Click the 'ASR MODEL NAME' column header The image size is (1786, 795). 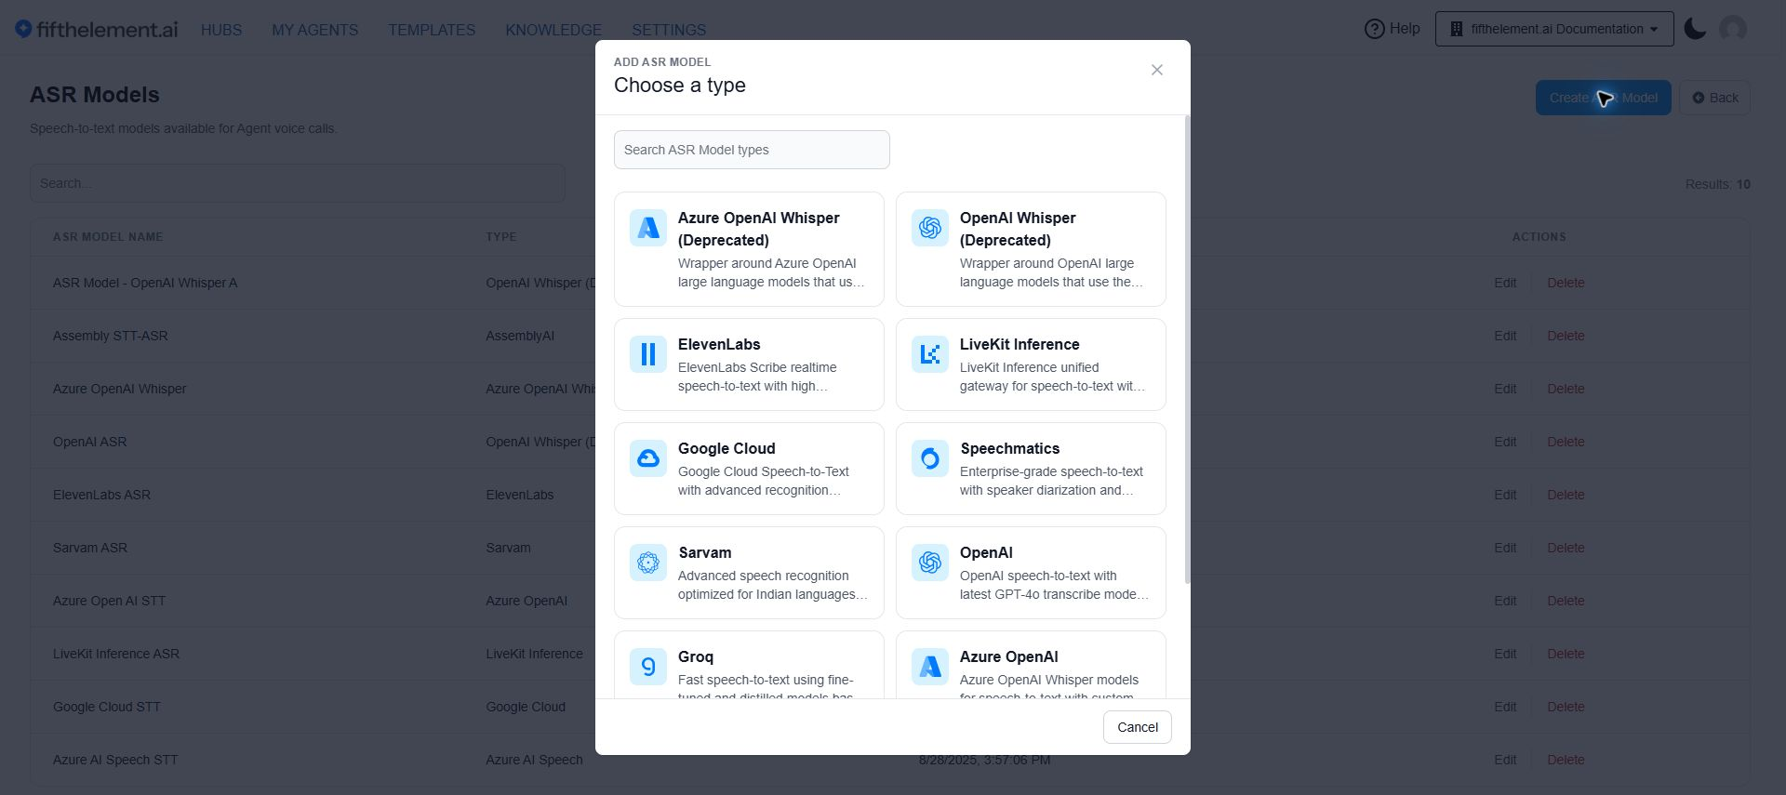pos(108,237)
